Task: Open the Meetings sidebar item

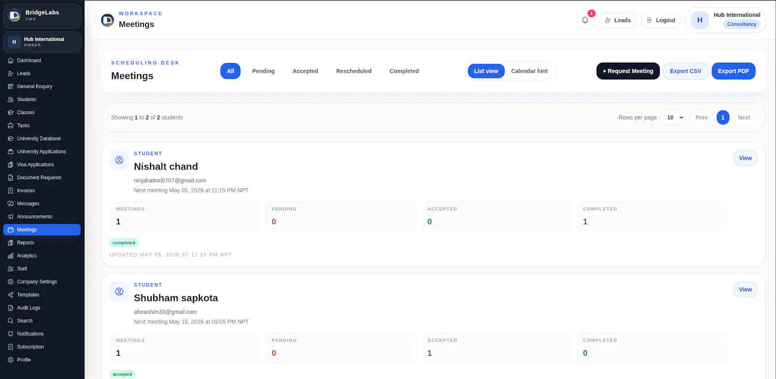Action: pyautogui.click(x=42, y=230)
